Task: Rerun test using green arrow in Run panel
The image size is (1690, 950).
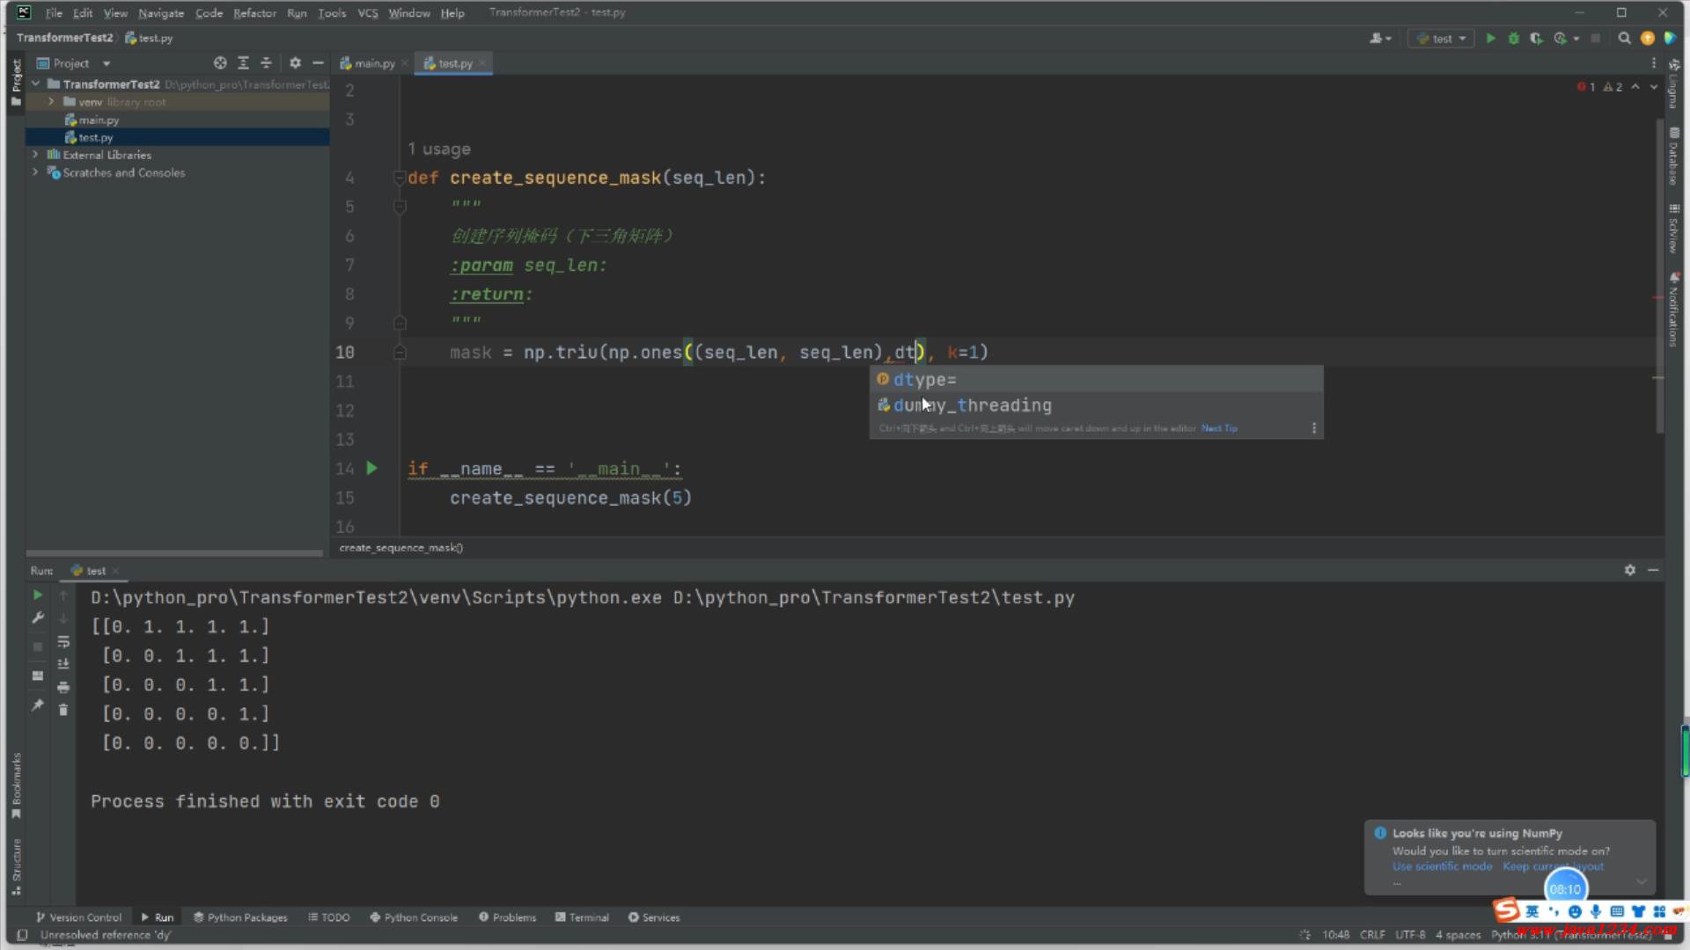Action: point(38,596)
